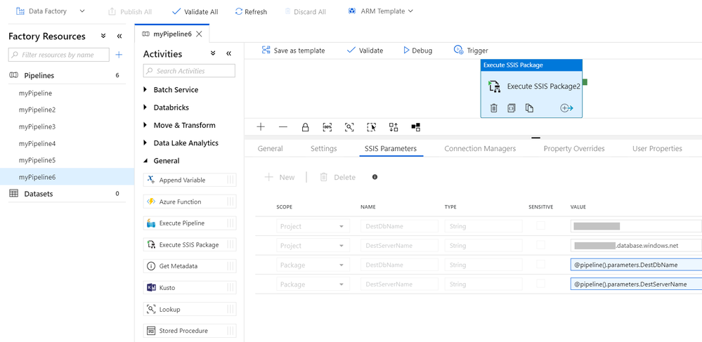Expand the Move & Transform category

click(145, 125)
